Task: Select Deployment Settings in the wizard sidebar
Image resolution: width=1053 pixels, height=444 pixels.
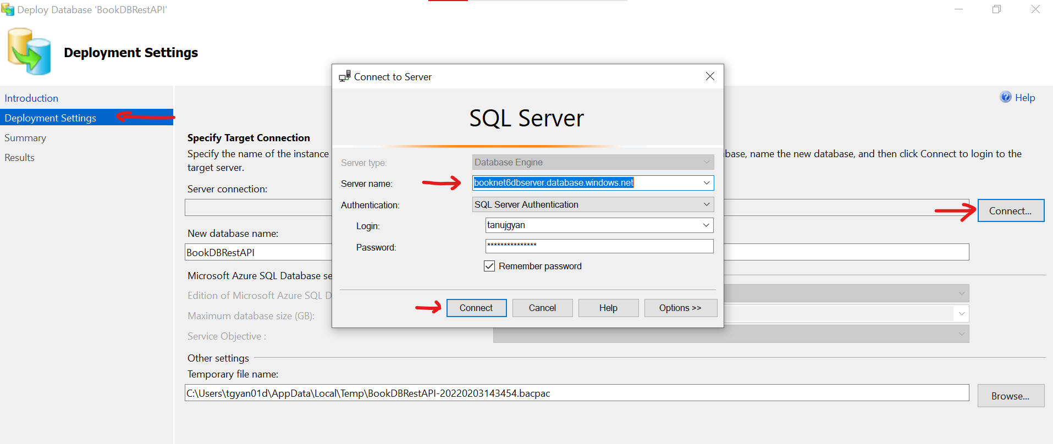Action: tap(86, 118)
